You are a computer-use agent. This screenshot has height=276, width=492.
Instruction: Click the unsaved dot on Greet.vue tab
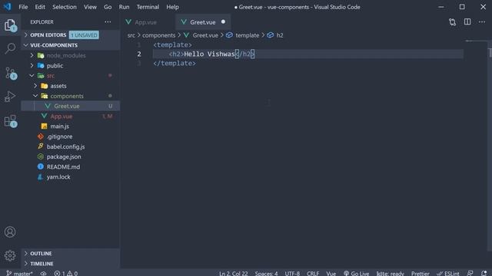point(223,22)
